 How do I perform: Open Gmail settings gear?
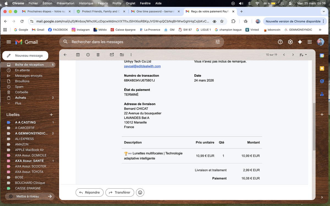pyautogui.click(x=290, y=42)
